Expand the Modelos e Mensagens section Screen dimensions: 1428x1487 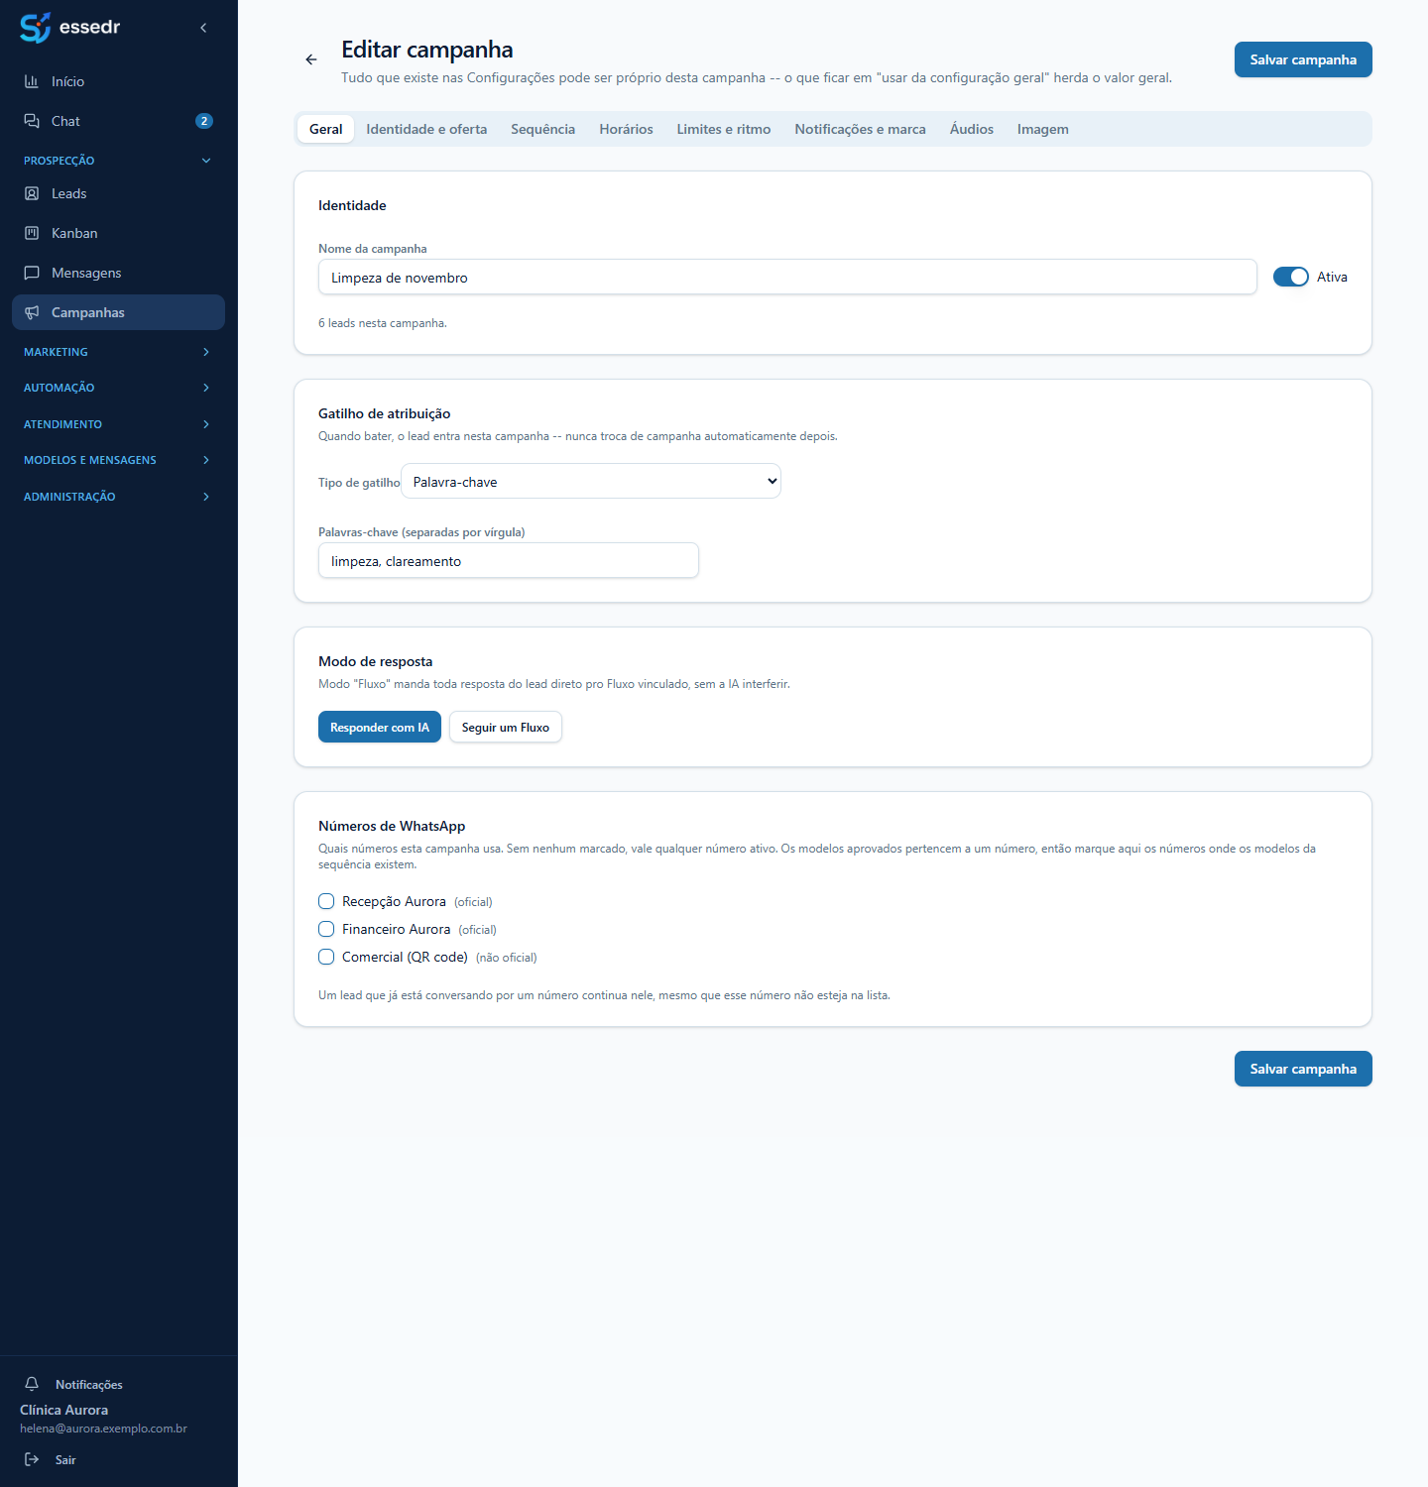119,460
